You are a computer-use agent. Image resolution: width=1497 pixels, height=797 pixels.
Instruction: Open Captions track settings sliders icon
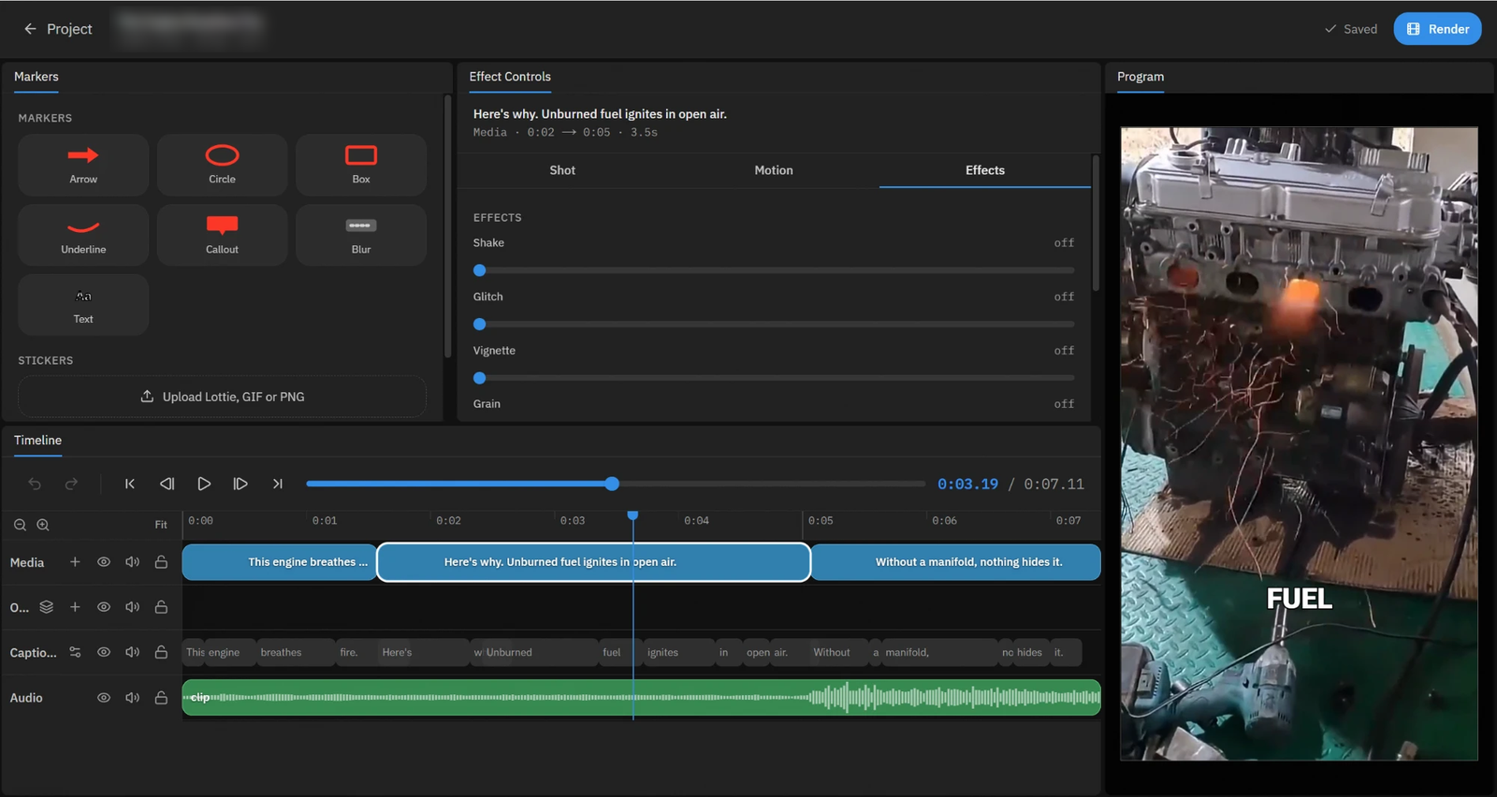(x=75, y=652)
